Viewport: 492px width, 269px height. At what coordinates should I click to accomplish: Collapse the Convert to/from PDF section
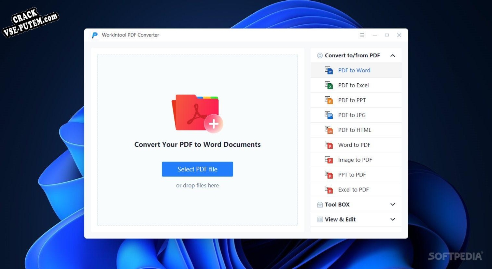(x=393, y=56)
